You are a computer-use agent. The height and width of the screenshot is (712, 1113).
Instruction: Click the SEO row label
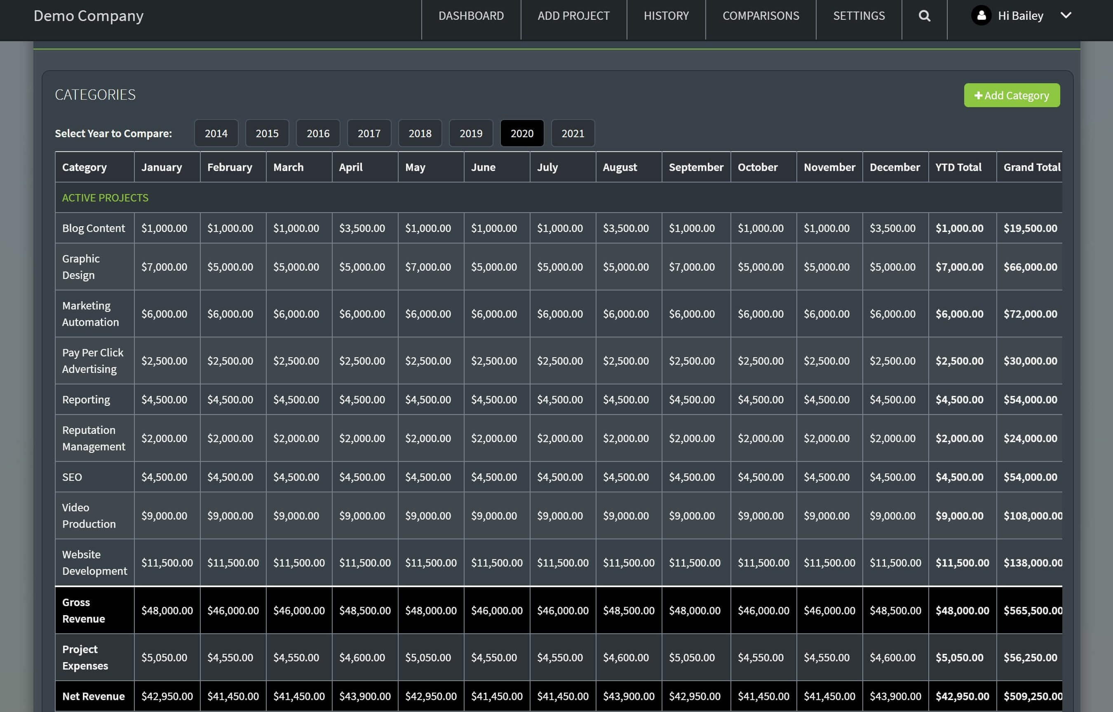click(x=72, y=477)
